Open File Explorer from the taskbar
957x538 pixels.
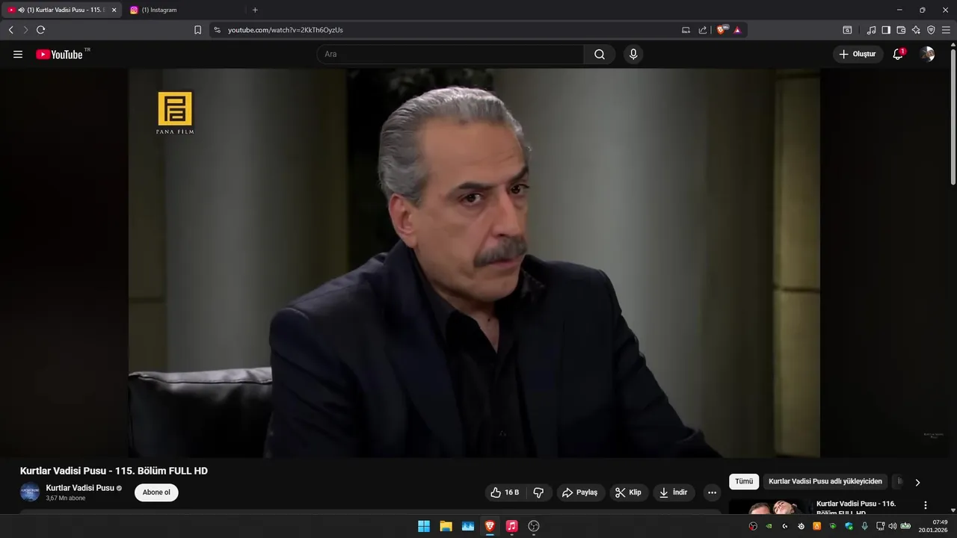tap(446, 526)
